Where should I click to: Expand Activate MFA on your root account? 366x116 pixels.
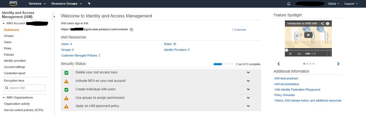(248, 81)
